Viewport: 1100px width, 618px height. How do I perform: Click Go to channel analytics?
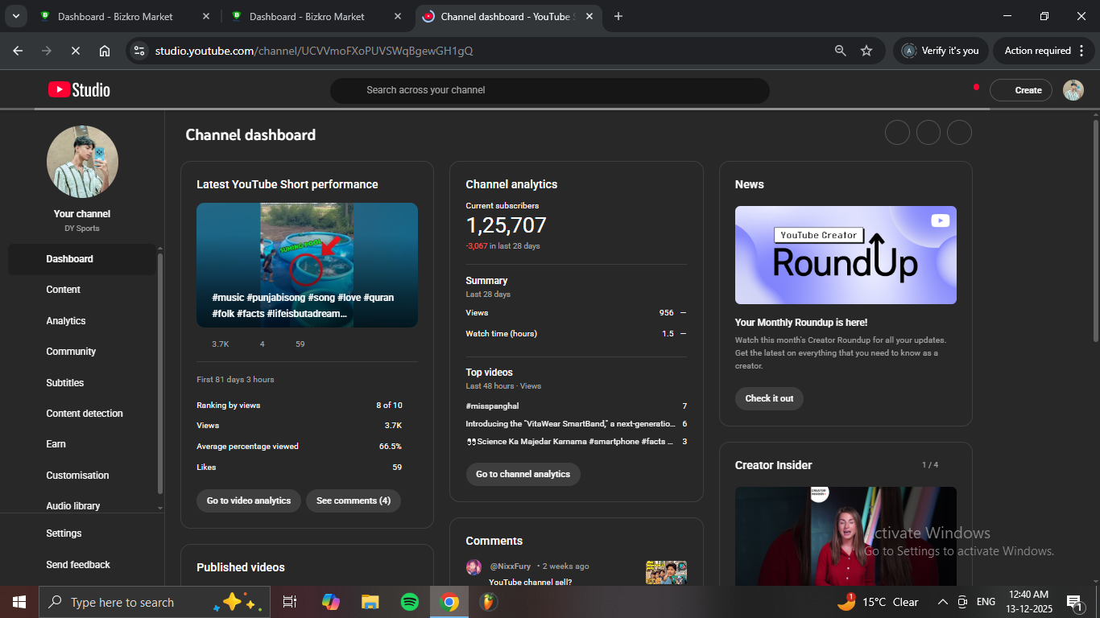coord(523,474)
